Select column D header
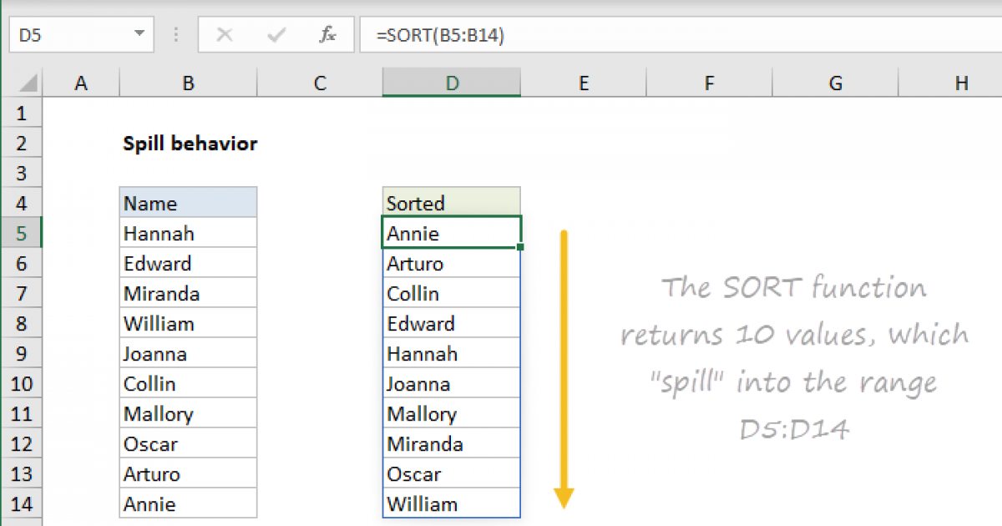1002x526 pixels. (x=451, y=82)
